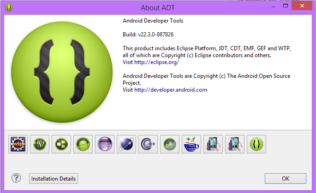Click the 'About ADT' window title

pyautogui.click(x=158, y=8)
